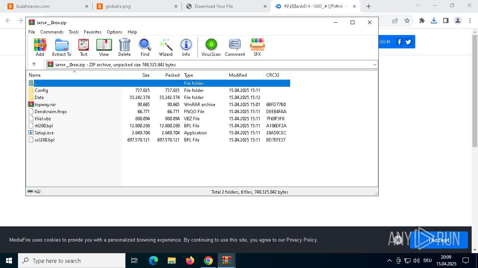Viewport: 478px width, 268px height.
Task: Open the Options menu
Action: pyautogui.click(x=115, y=32)
